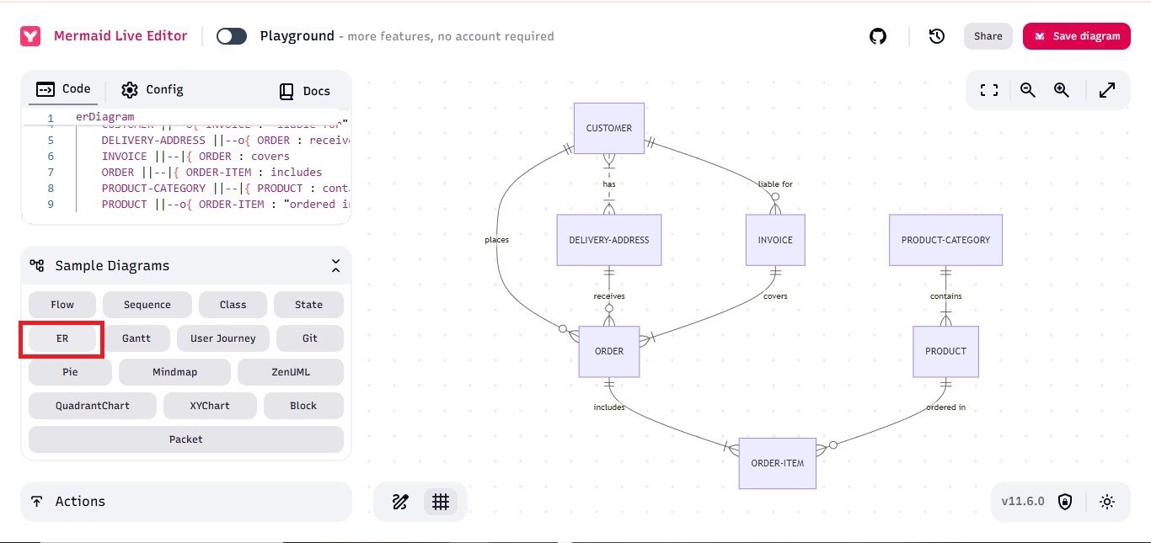The image size is (1151, 543).
Task: Load the ER sample diagram
Action: (62, 338)
